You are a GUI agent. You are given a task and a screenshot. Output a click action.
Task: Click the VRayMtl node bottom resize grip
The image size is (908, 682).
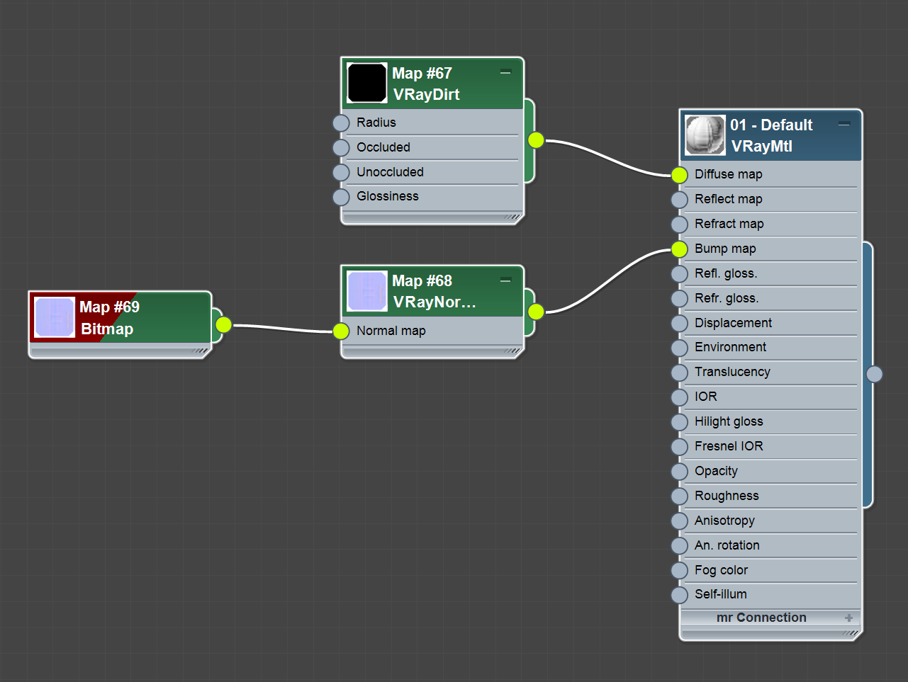851,633
